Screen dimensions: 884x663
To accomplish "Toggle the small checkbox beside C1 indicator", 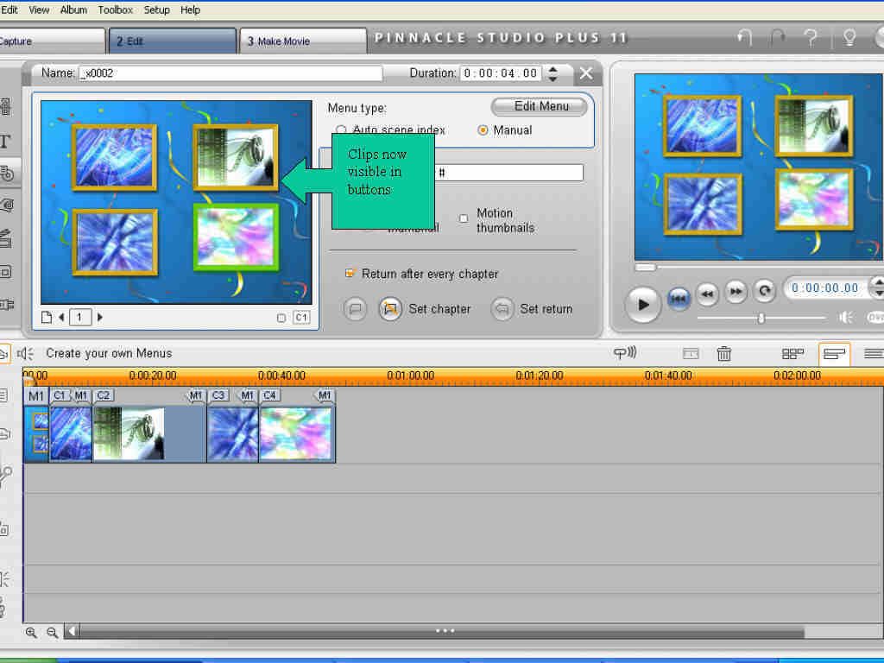I will coord(281,318).
